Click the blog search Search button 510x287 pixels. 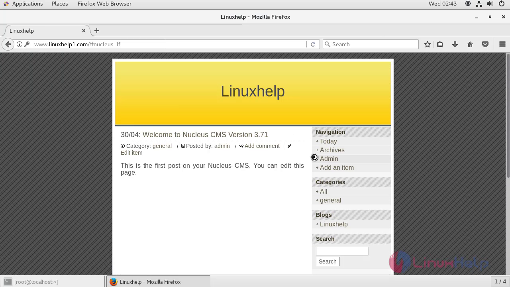328,261
